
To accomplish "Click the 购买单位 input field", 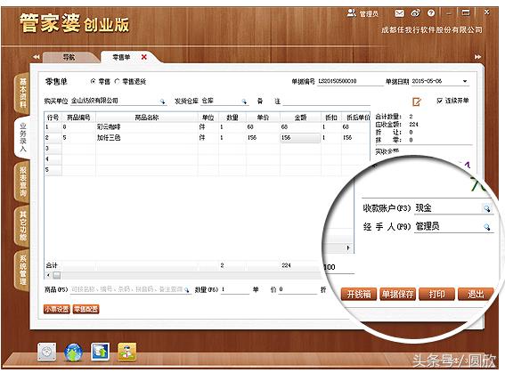I will 114,101.
